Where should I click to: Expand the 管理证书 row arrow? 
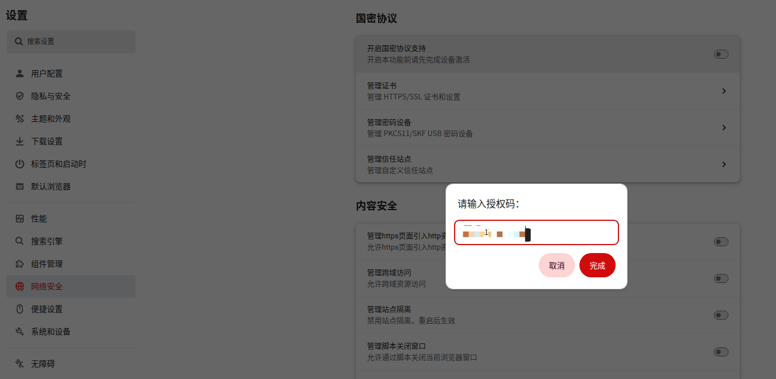[x=723, y=91]
